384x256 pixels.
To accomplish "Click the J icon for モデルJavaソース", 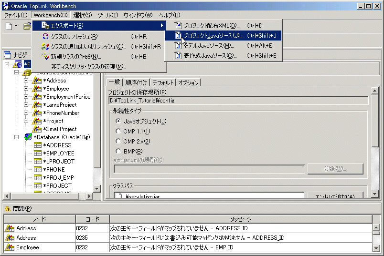I will click(178, 45).
